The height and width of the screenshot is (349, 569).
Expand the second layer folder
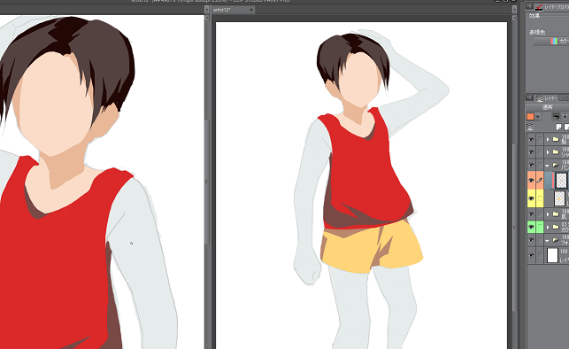[548, 152]
